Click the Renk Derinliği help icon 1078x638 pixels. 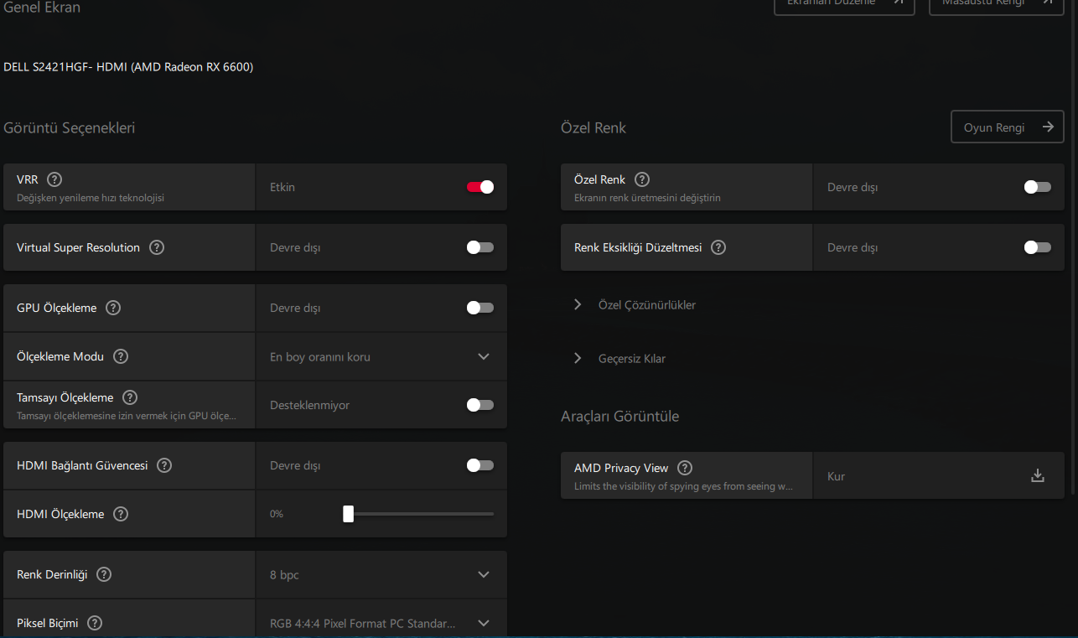(x=104, y=574)
